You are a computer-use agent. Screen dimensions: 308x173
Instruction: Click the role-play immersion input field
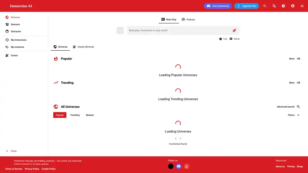coord(178,30)
